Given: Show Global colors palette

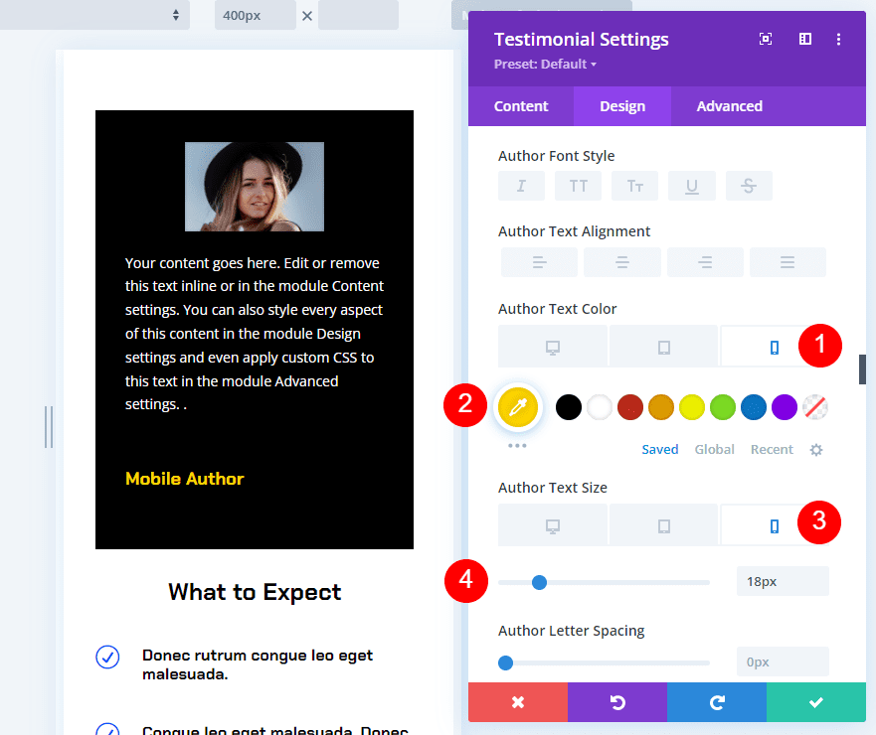Looking at the screenshot, I should 714,450.
